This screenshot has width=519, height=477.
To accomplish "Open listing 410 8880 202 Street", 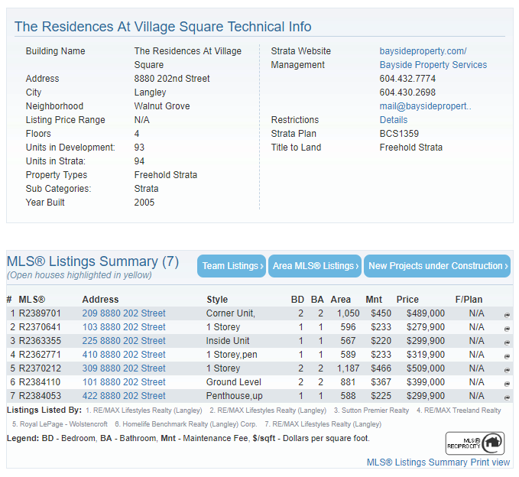I will coord(124,355).
